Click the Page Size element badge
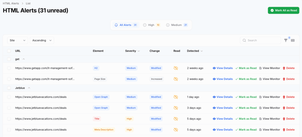 coord(100,79)
